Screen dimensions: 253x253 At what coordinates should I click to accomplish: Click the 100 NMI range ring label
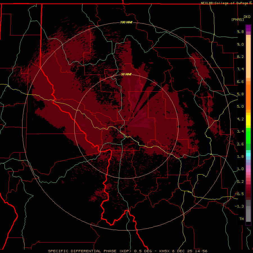coord(126,22)
